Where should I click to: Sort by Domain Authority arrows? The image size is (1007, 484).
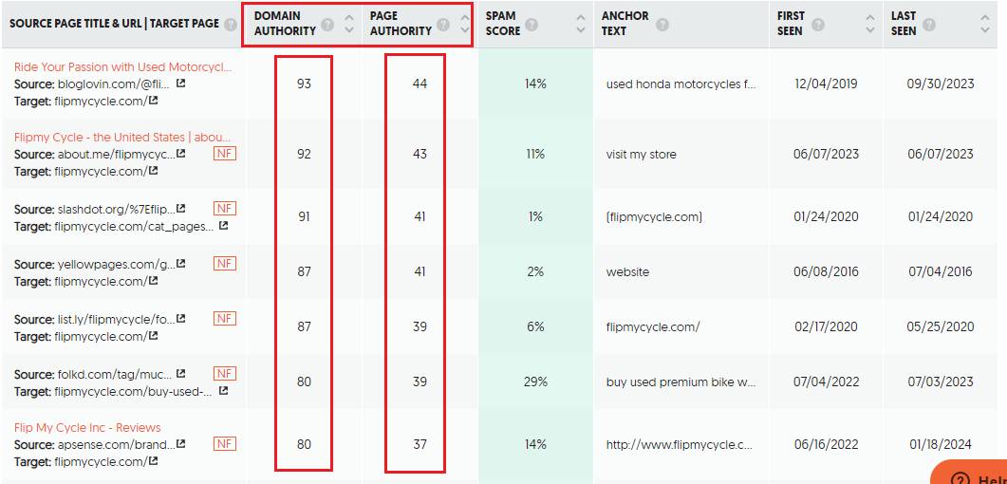pos(349,24)
